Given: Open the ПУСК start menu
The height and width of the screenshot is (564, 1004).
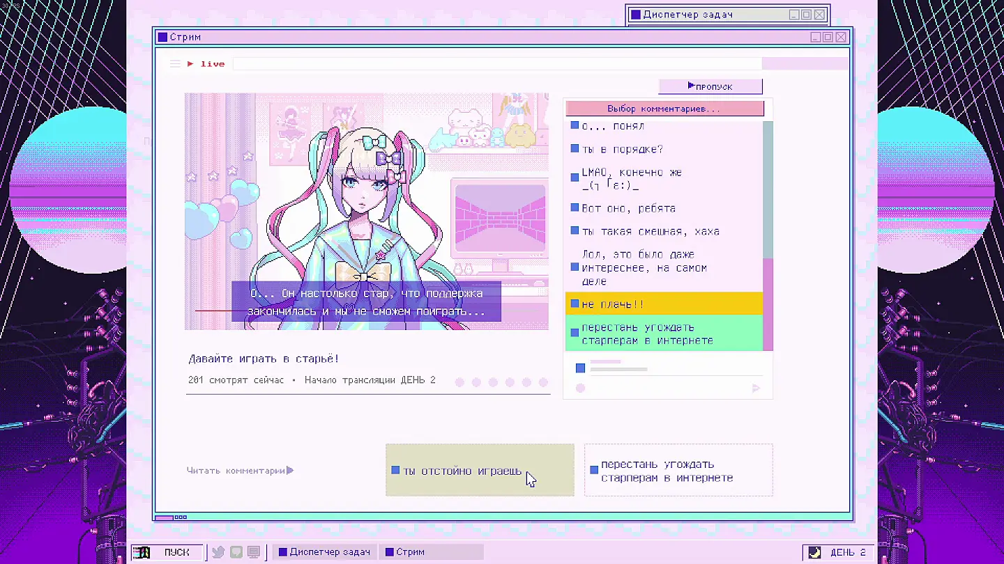Looking at the screenshot, I should [167, 552].
